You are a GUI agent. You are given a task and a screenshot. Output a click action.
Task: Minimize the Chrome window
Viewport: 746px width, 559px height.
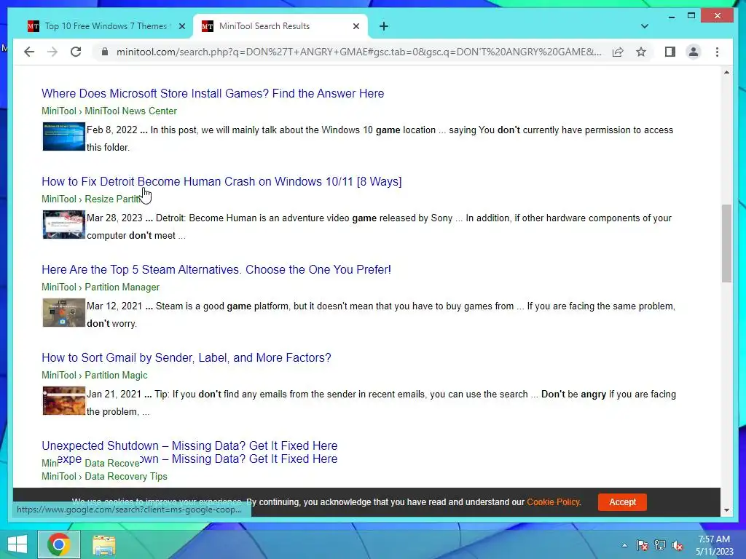pyautogui.click(x=671, y=16)
